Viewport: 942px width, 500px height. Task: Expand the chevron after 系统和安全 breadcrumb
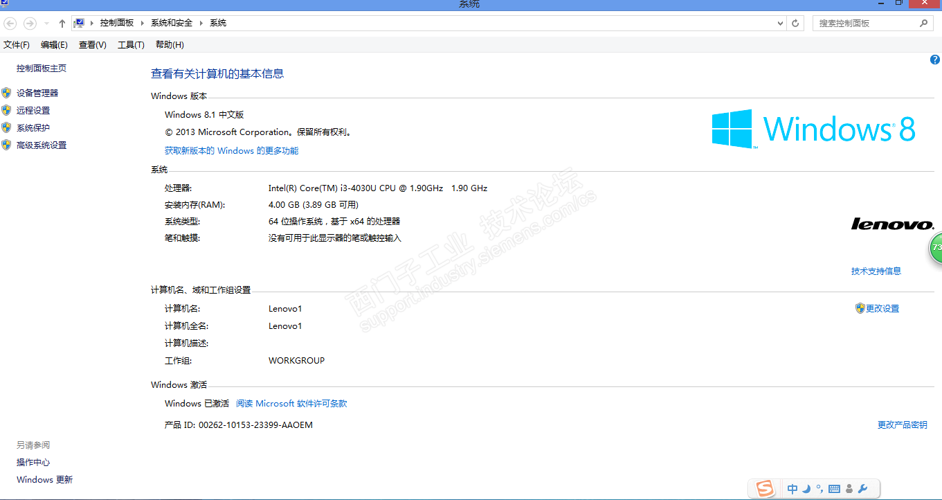[201, 23]
